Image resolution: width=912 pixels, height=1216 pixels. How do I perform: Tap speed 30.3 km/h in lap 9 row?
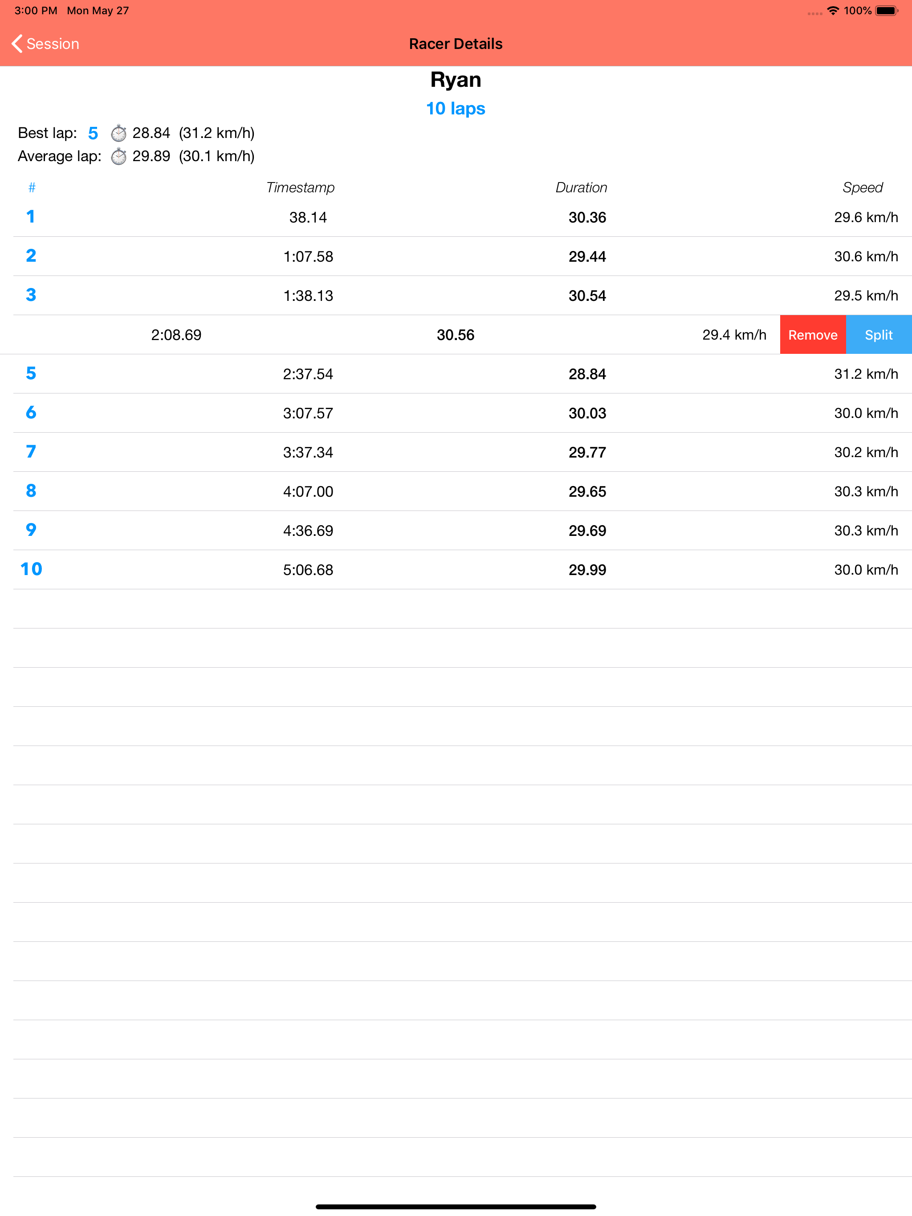[x=866, y=531]
